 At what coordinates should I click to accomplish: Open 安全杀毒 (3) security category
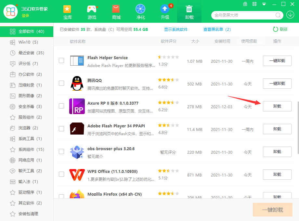(x=27, y=106)
